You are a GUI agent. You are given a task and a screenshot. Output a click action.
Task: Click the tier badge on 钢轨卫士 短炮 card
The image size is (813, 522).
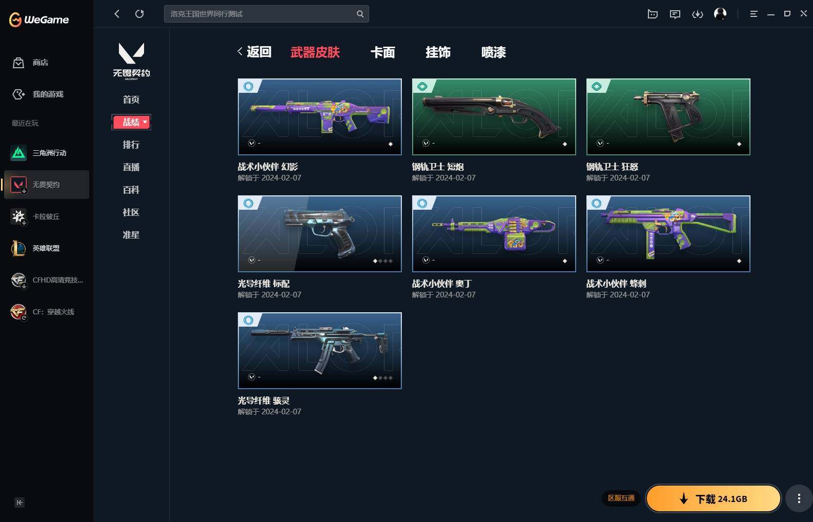(422, 87)
